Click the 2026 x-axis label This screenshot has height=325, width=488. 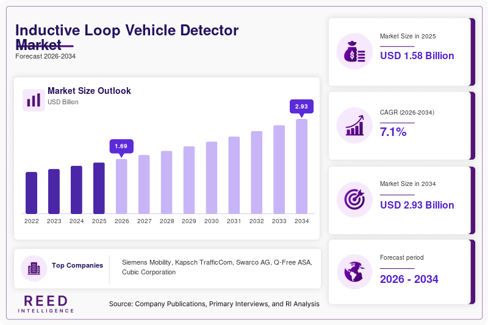coord(121,221)
